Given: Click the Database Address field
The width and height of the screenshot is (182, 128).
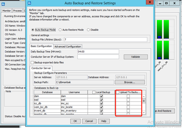Looking at the screenshot, I should click(x=130, y=77).
